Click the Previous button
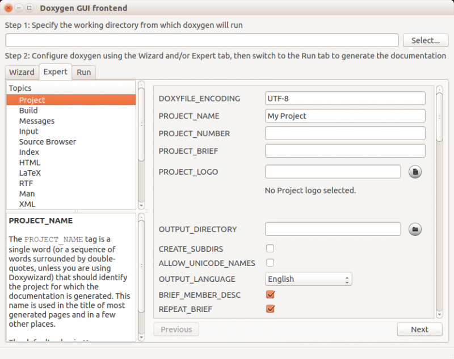454x359 pixels. pos(176,330)
